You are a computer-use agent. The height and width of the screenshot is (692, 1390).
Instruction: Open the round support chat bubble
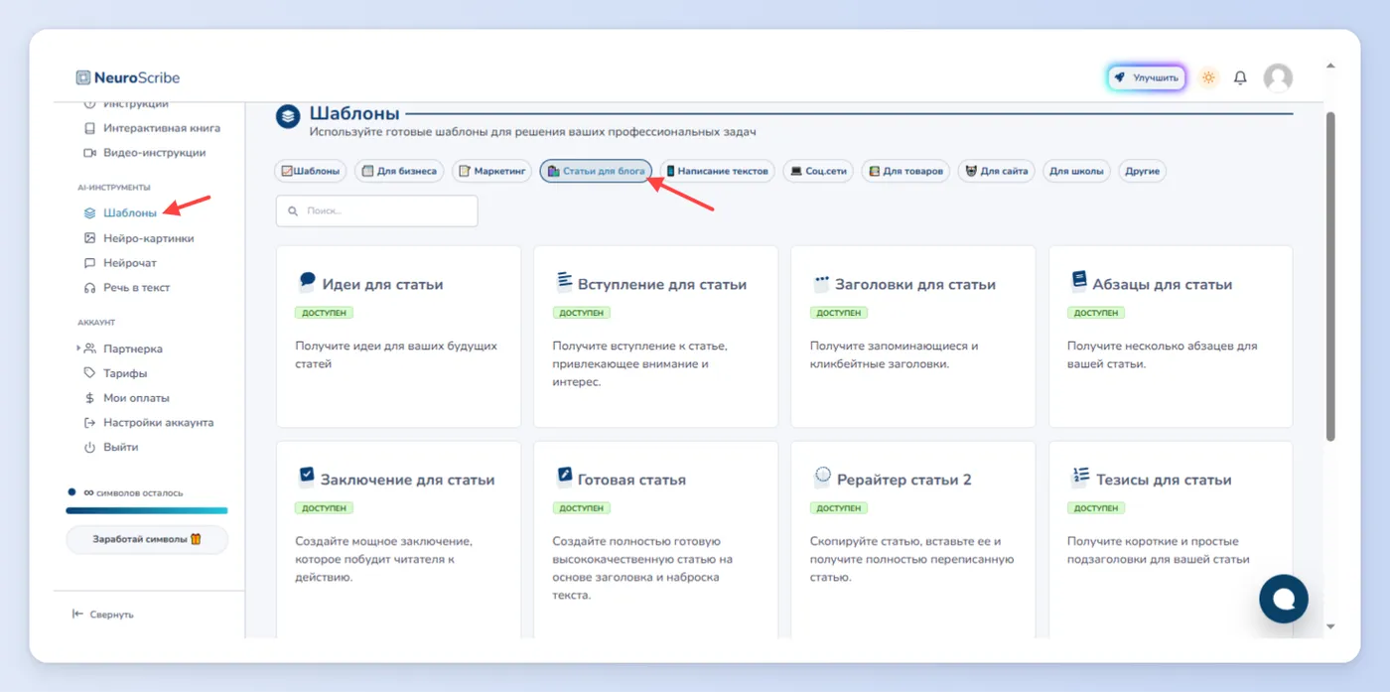1284,598
